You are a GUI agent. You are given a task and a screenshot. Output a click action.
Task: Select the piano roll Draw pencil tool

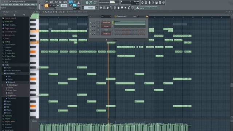tap(44, 12)
